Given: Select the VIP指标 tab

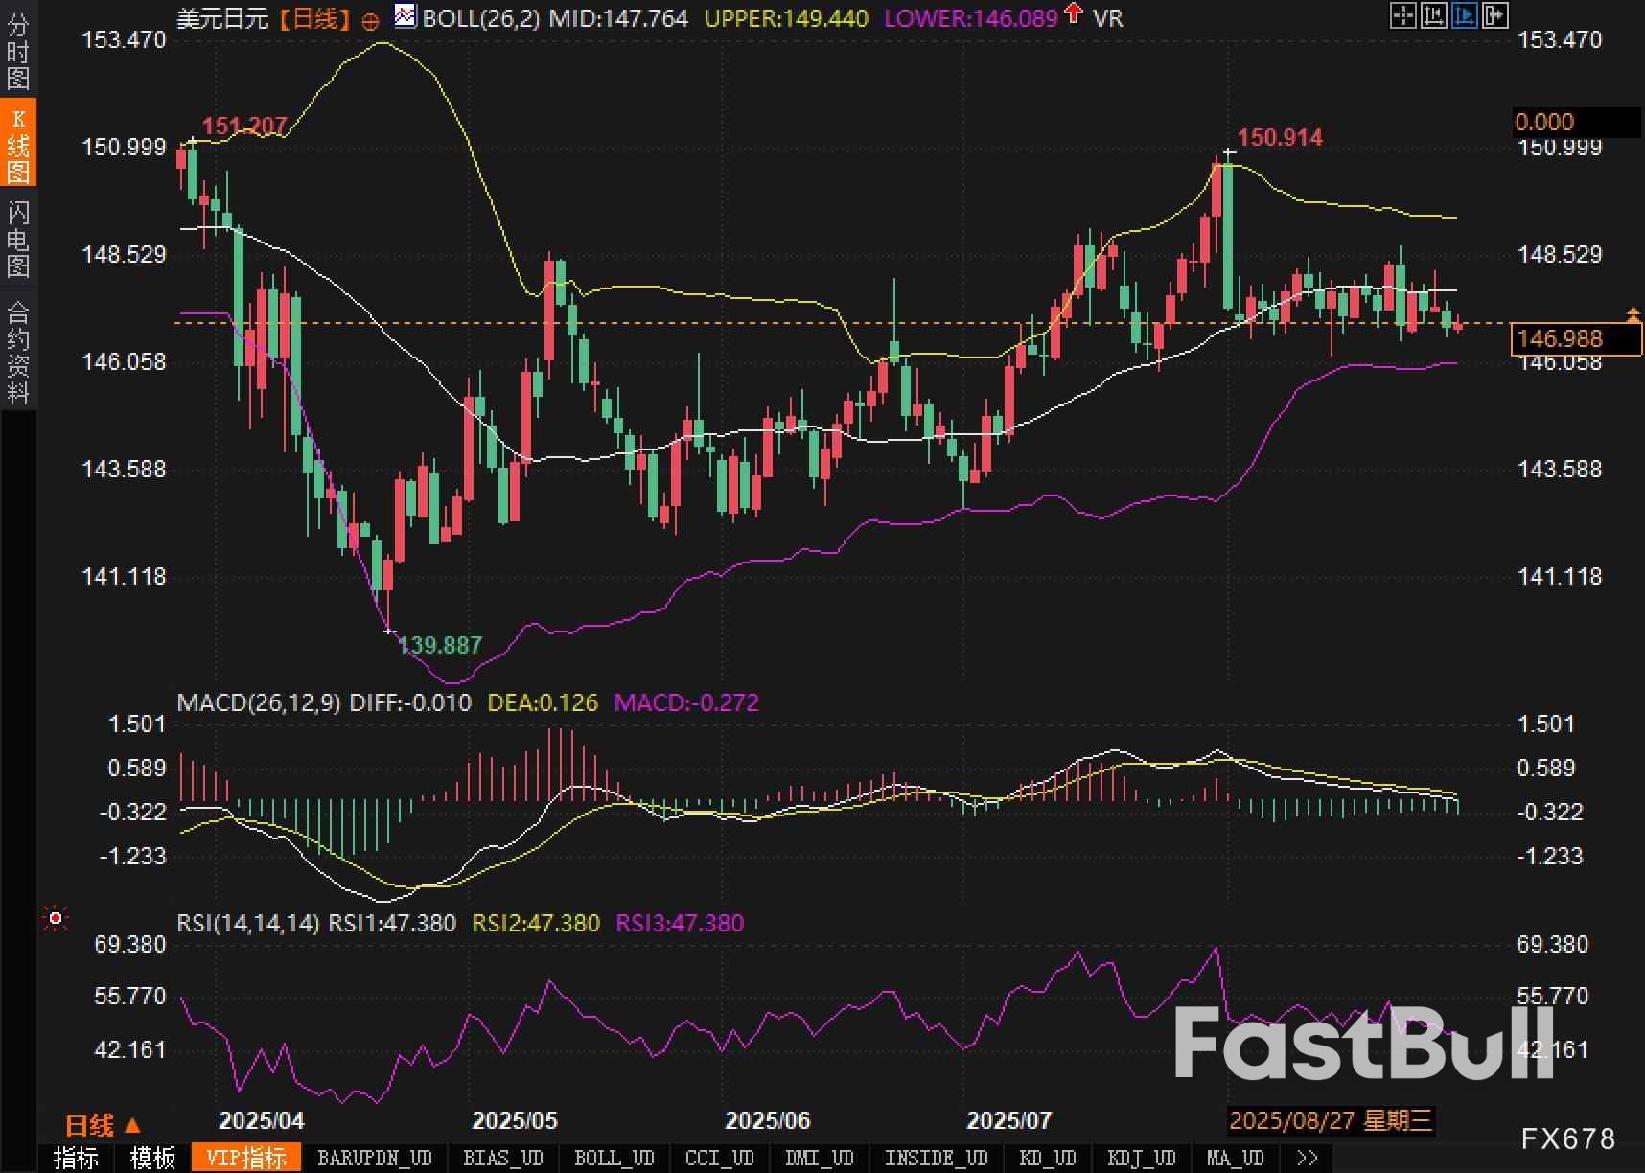Looking at the screenshot, I should [x=246, y=1158].
